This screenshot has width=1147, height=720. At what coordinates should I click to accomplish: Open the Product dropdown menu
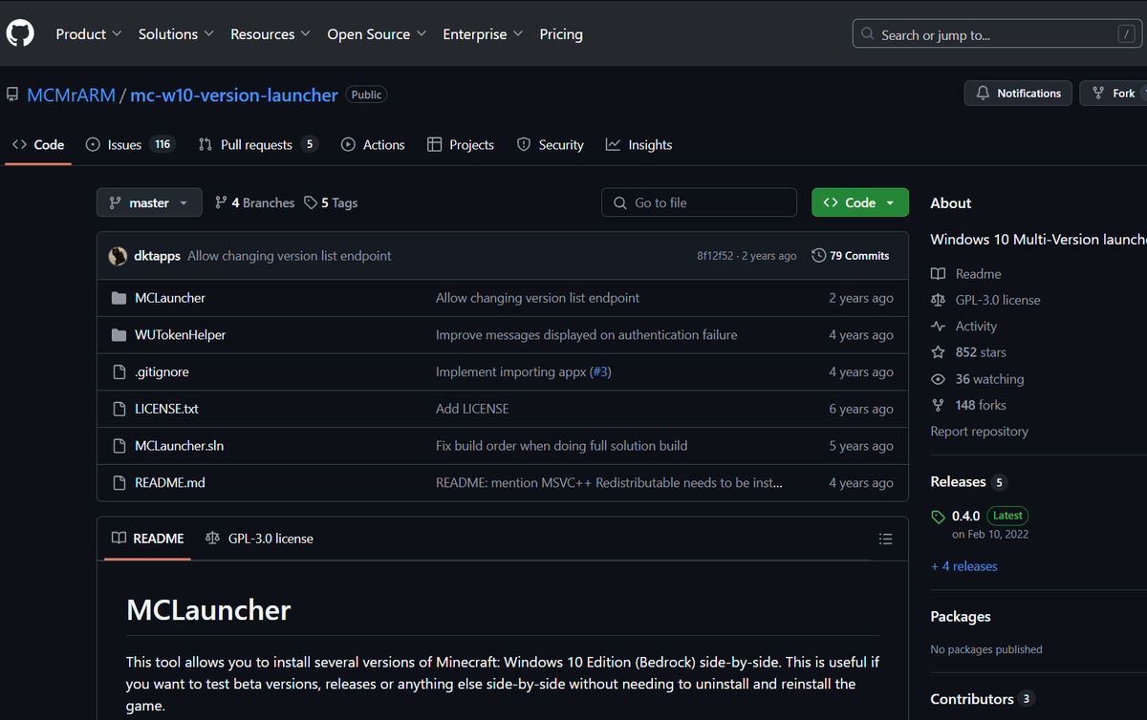89,33
